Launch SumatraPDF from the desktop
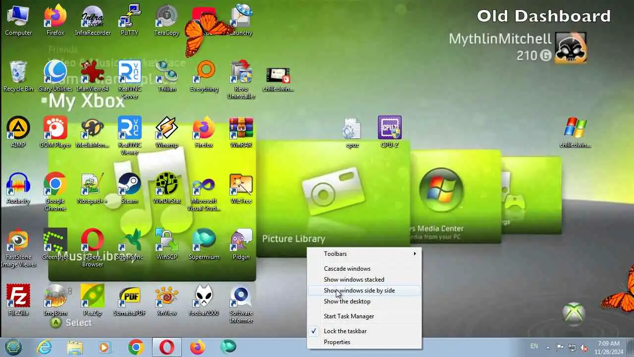The image size is (634, 357). [129, 301]
